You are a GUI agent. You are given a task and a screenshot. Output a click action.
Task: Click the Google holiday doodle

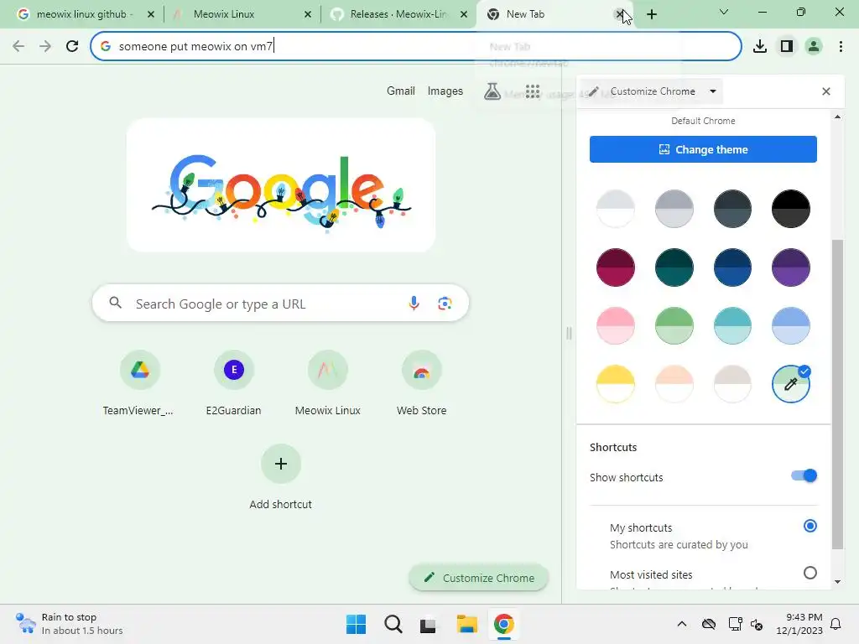[x=280, y=185]
